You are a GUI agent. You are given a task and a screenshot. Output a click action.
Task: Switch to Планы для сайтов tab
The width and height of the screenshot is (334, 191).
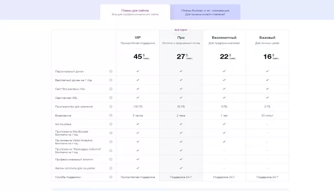click(135, 12)
